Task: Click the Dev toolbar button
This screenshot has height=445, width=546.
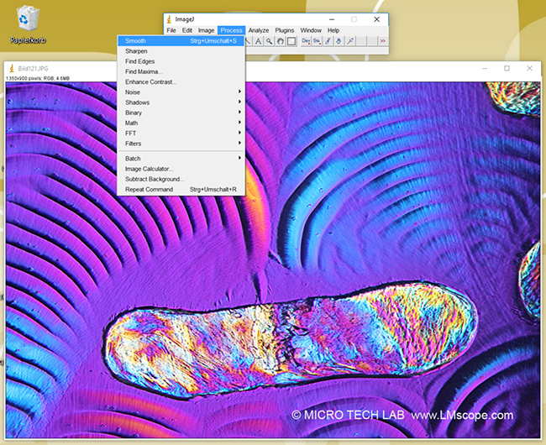Action: coord(306,40)
